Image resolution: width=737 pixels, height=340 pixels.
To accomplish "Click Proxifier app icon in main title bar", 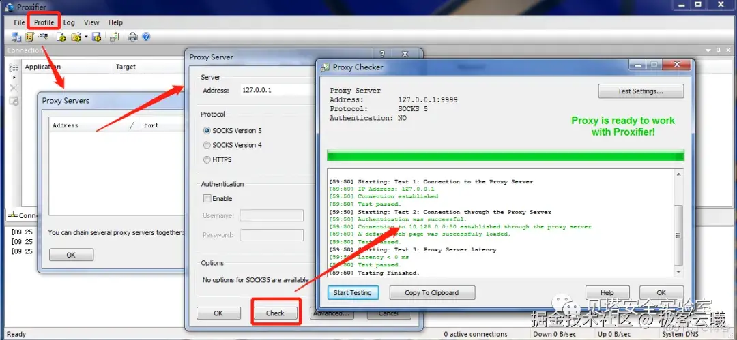I will [9, 7].
